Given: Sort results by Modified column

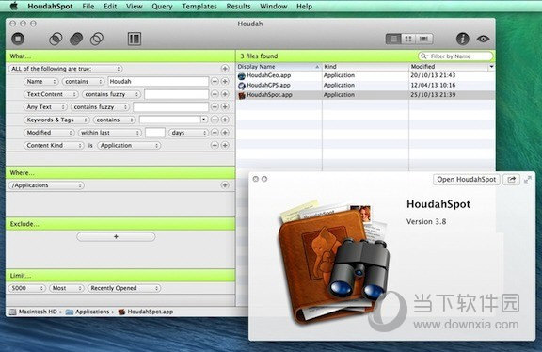Looking at the screenshot, I should [x=449, y=67].
